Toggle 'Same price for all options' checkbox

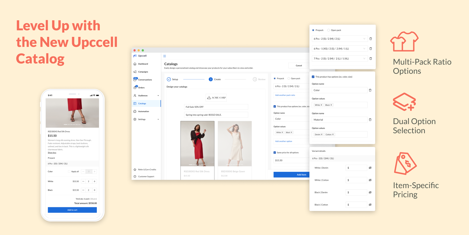coord(275,153)
